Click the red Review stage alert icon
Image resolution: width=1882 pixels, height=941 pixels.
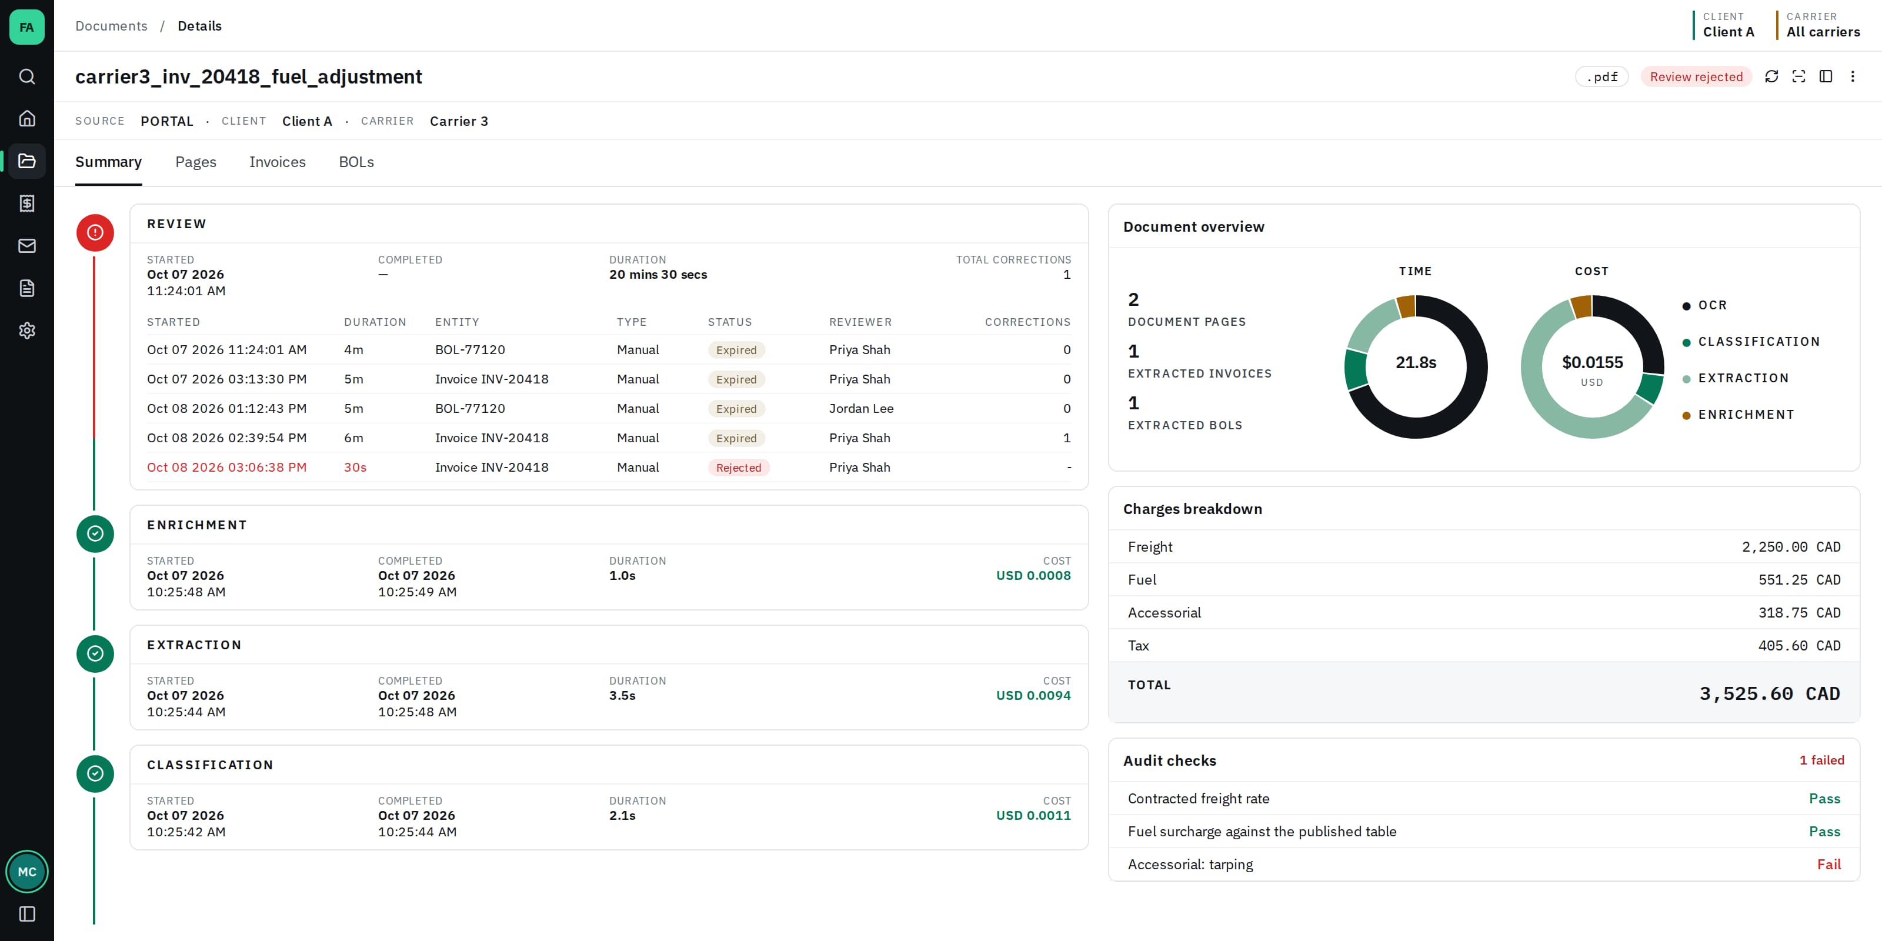[95, 232]
